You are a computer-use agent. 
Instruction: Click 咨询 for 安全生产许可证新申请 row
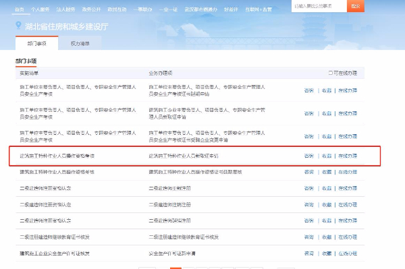tap(309, 253)
